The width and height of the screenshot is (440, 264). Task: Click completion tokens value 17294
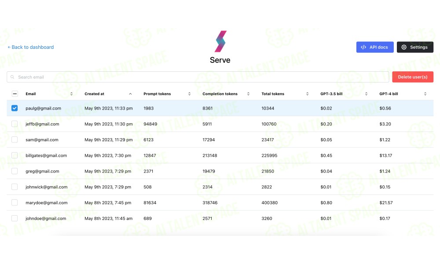209,140
